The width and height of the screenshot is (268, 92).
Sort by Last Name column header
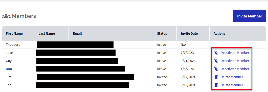[47, 34]
